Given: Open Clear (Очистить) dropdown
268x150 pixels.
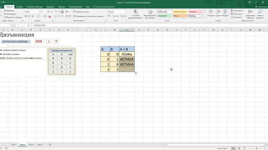Looking at the screenshot, I should pyautogui.click(x=237, y=17).
